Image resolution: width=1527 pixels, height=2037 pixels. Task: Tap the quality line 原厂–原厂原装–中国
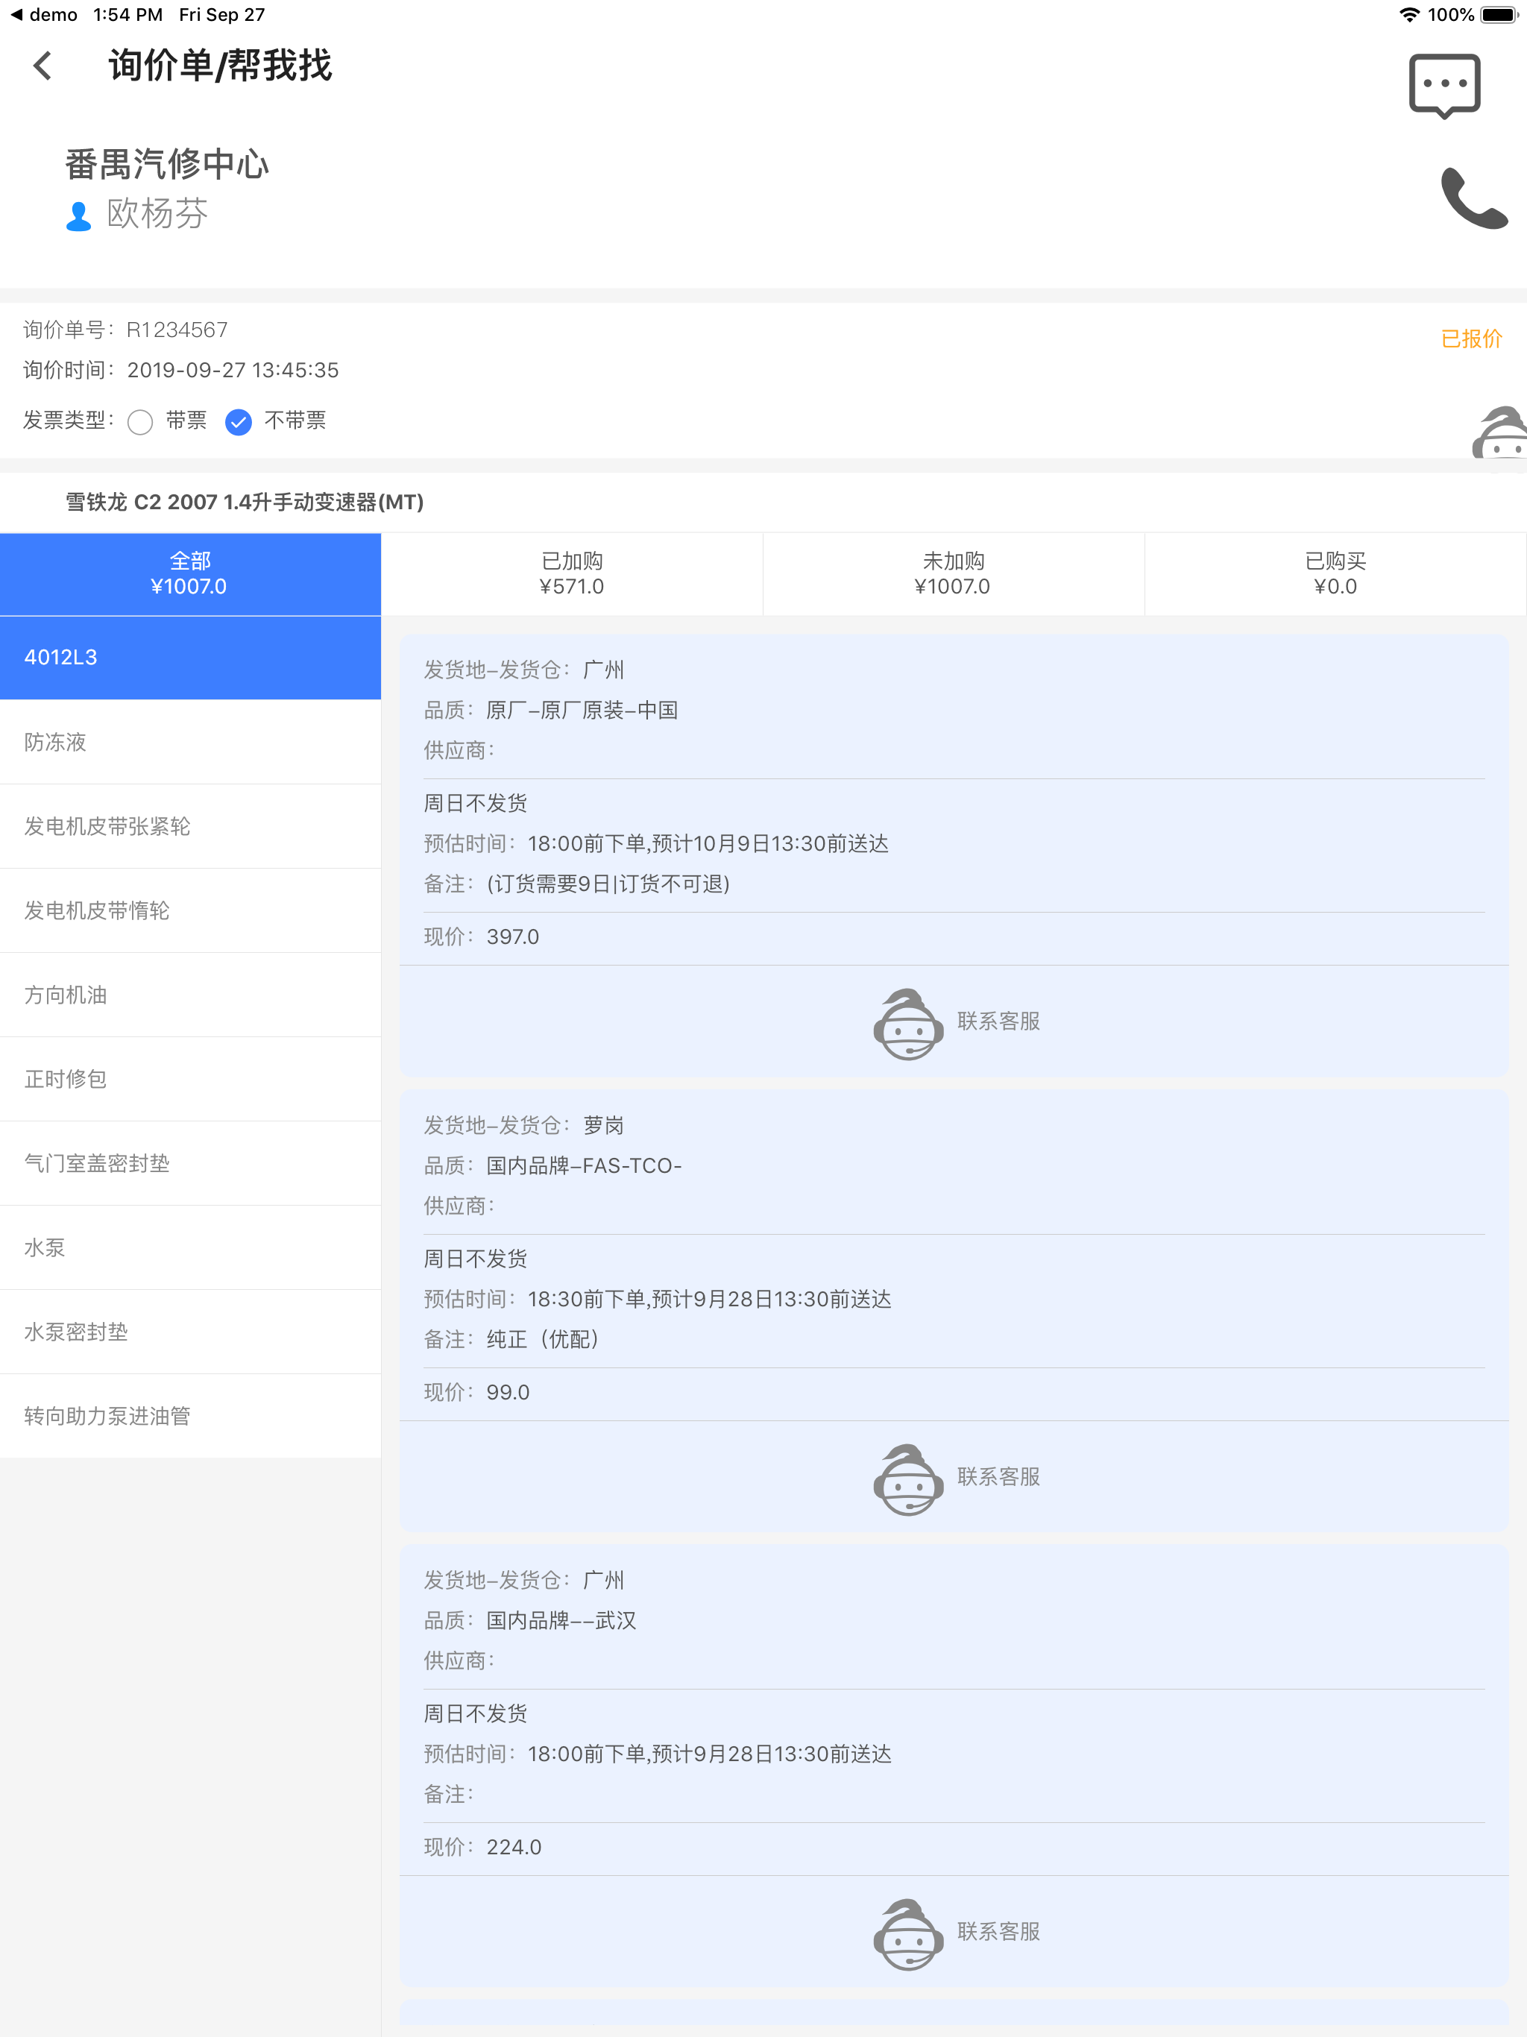click(582, 710)
